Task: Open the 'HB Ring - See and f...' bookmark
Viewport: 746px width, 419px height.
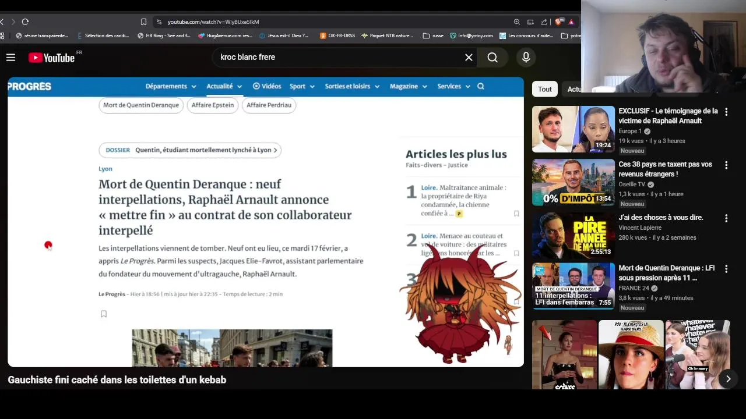Action: click(164, 35)
